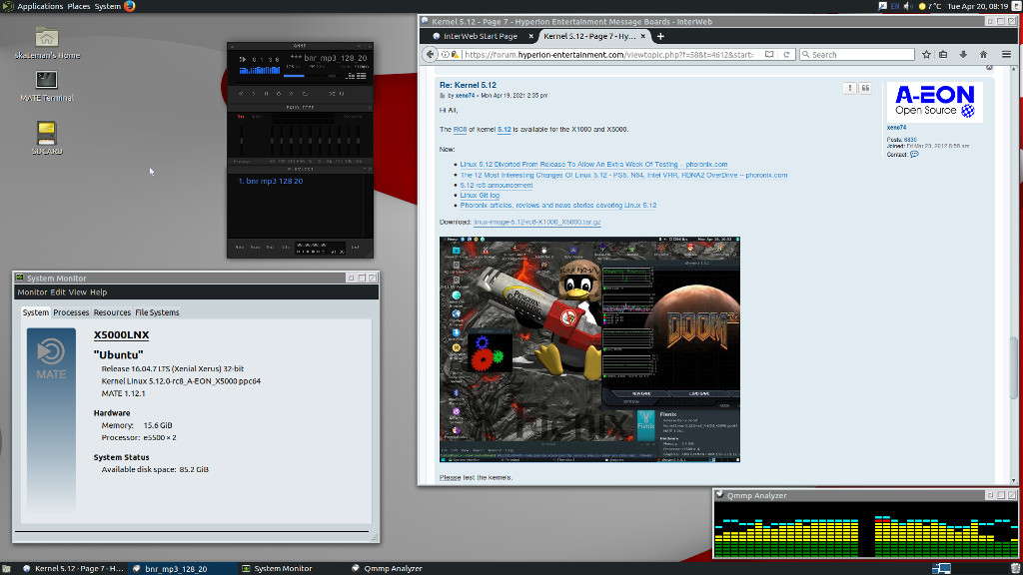Image resolution: width=1023 pixels, height=575 pixels.
Task: Open Help menu in System Monitor
Action: 99,292
